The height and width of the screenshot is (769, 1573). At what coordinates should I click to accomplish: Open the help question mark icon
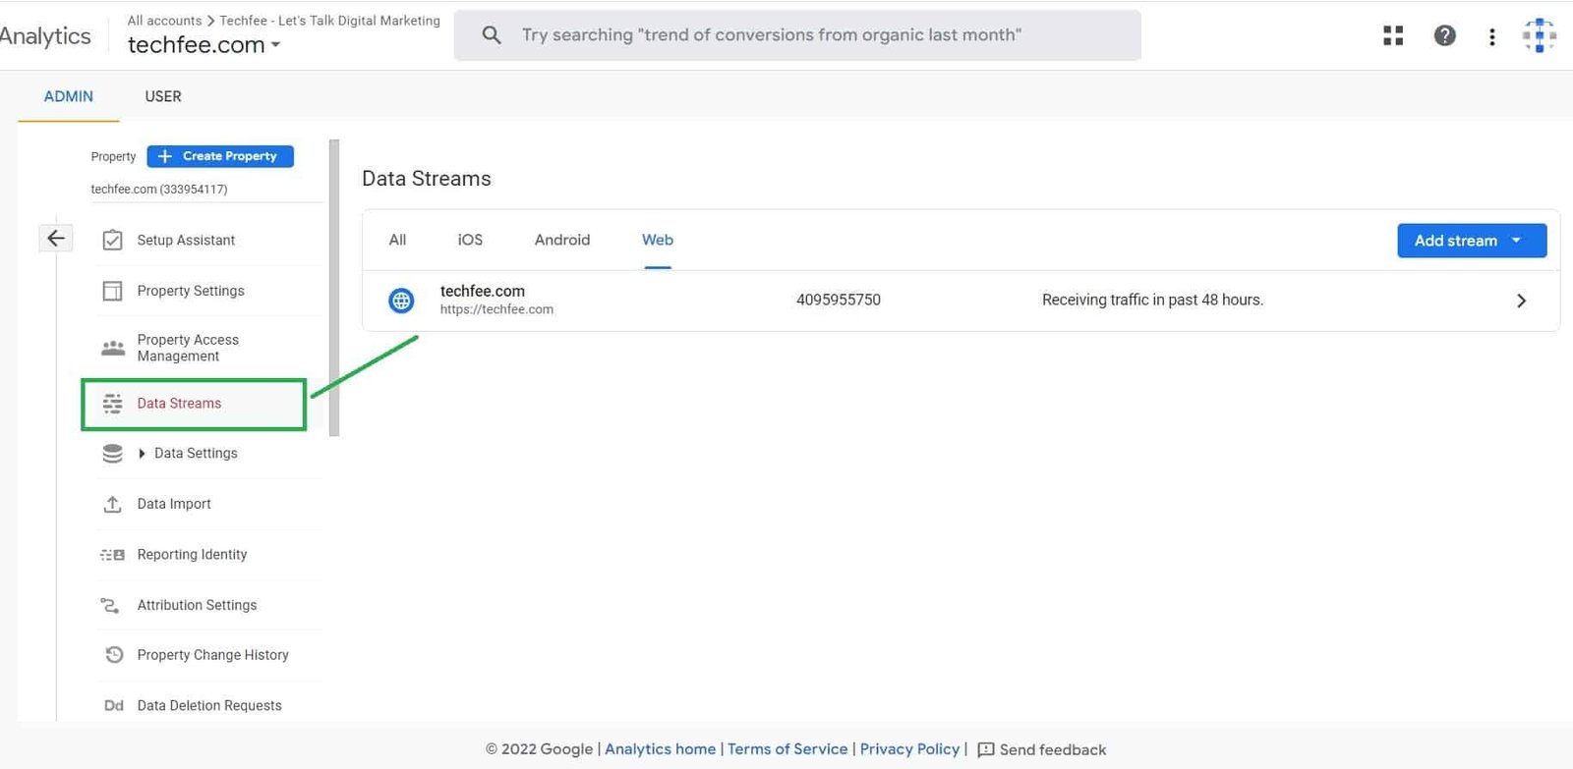pos(1444,36)
